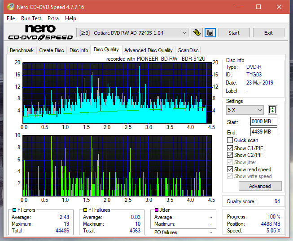Viewport: 293px width, 241px height.
Task: Click the End 4489 MB input field
Action: (264, 132)
